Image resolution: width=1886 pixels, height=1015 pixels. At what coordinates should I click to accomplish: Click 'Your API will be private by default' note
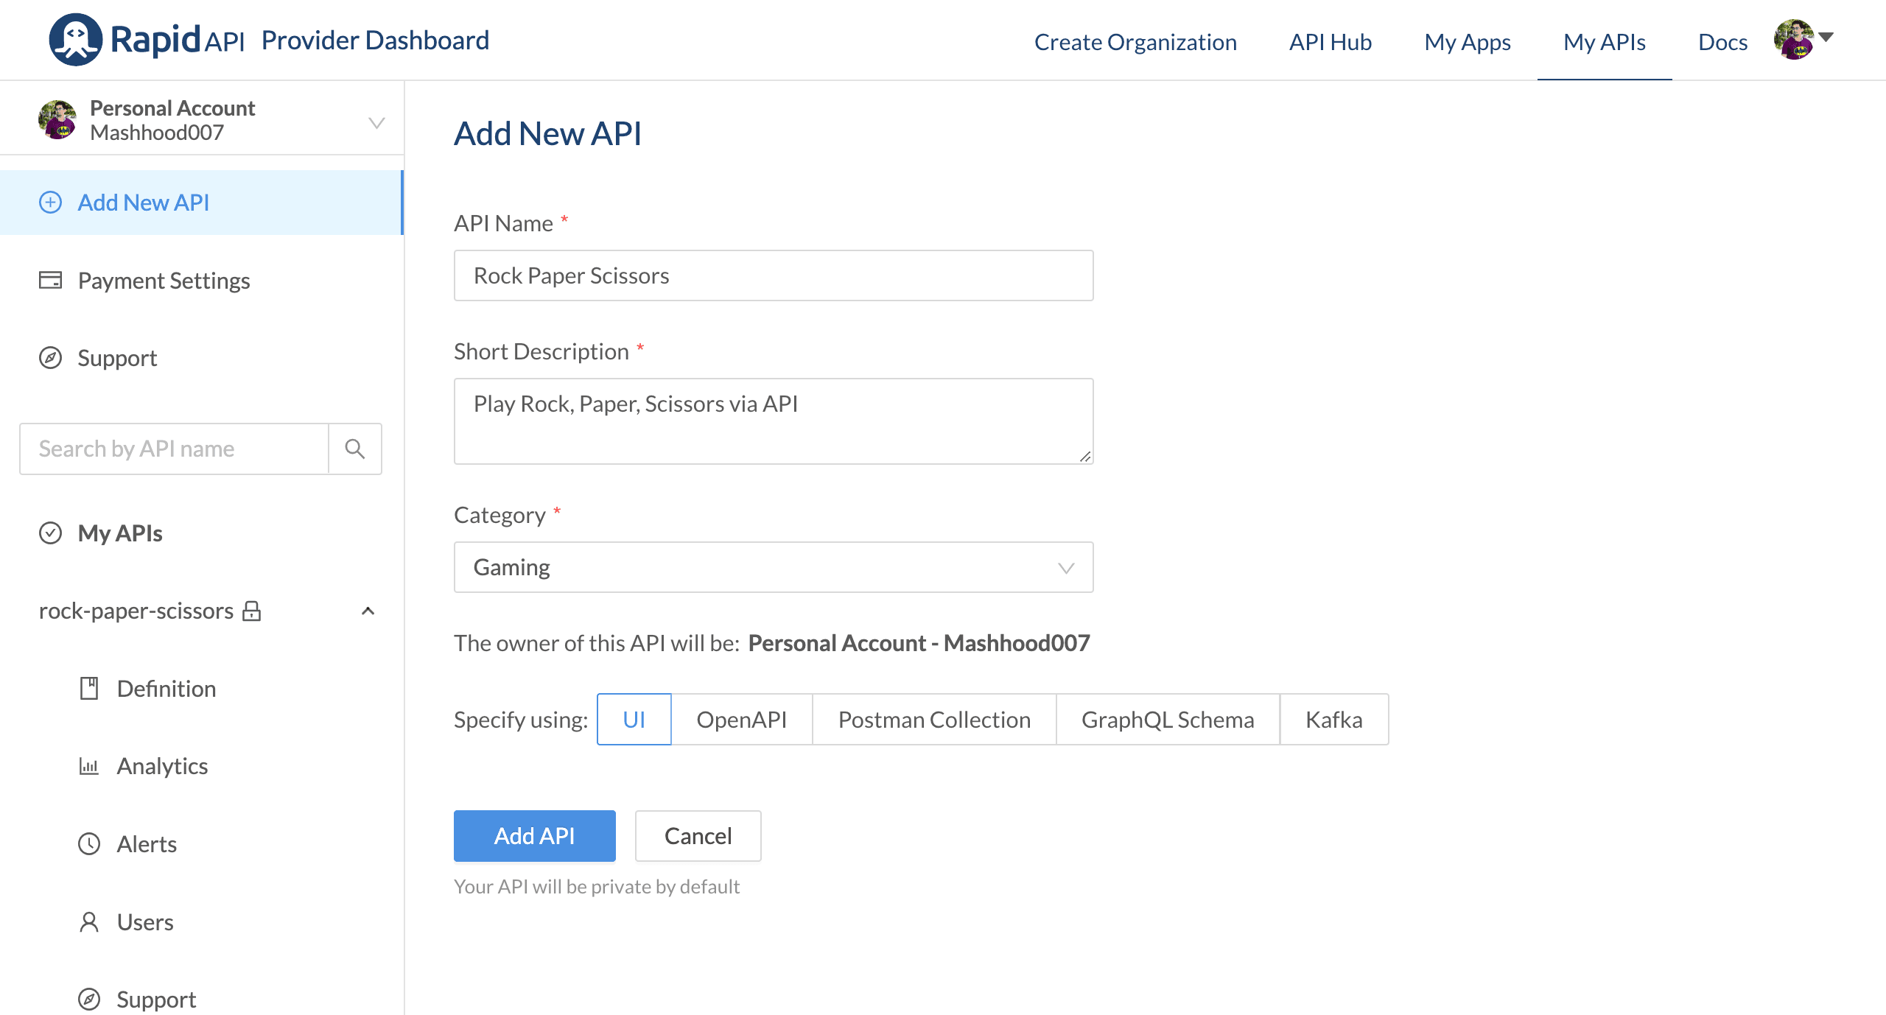point(597,887)
